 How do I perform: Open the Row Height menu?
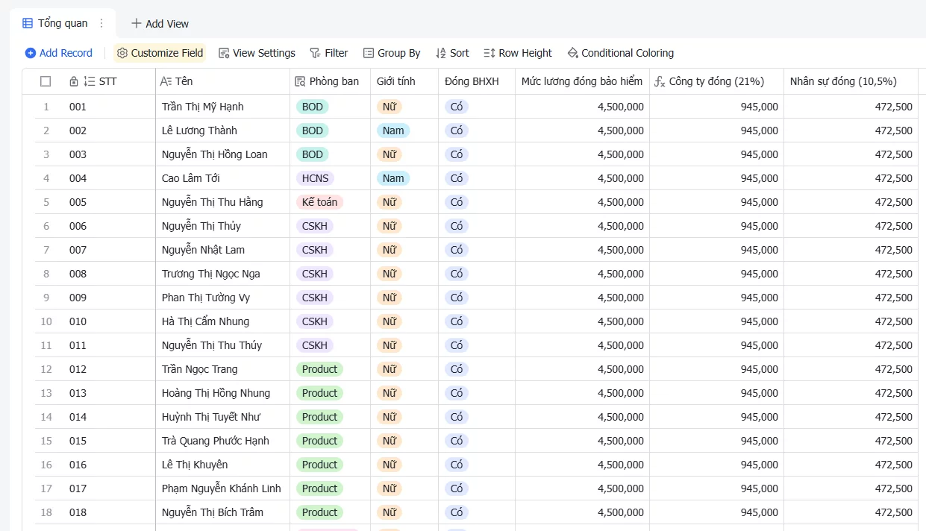(x=518, y=53)
